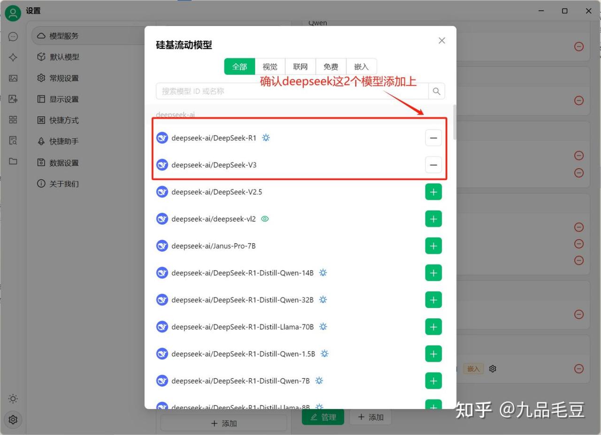Add the deepseek-ai/DeepSeek-V2.5 model
Image resolution: width=601 pixels, height=435 pixels.
pyautogui.click(x=433, y=192)
